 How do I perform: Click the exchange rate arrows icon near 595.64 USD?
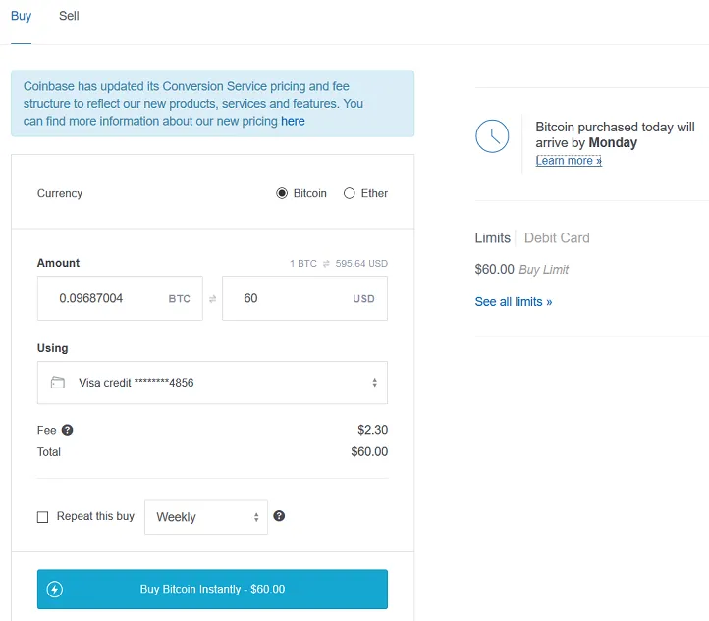326,263
